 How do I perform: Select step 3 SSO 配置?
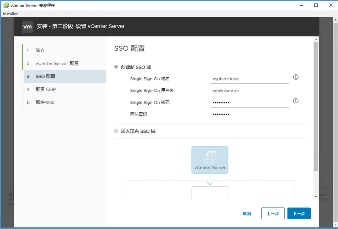coord(65,76)
